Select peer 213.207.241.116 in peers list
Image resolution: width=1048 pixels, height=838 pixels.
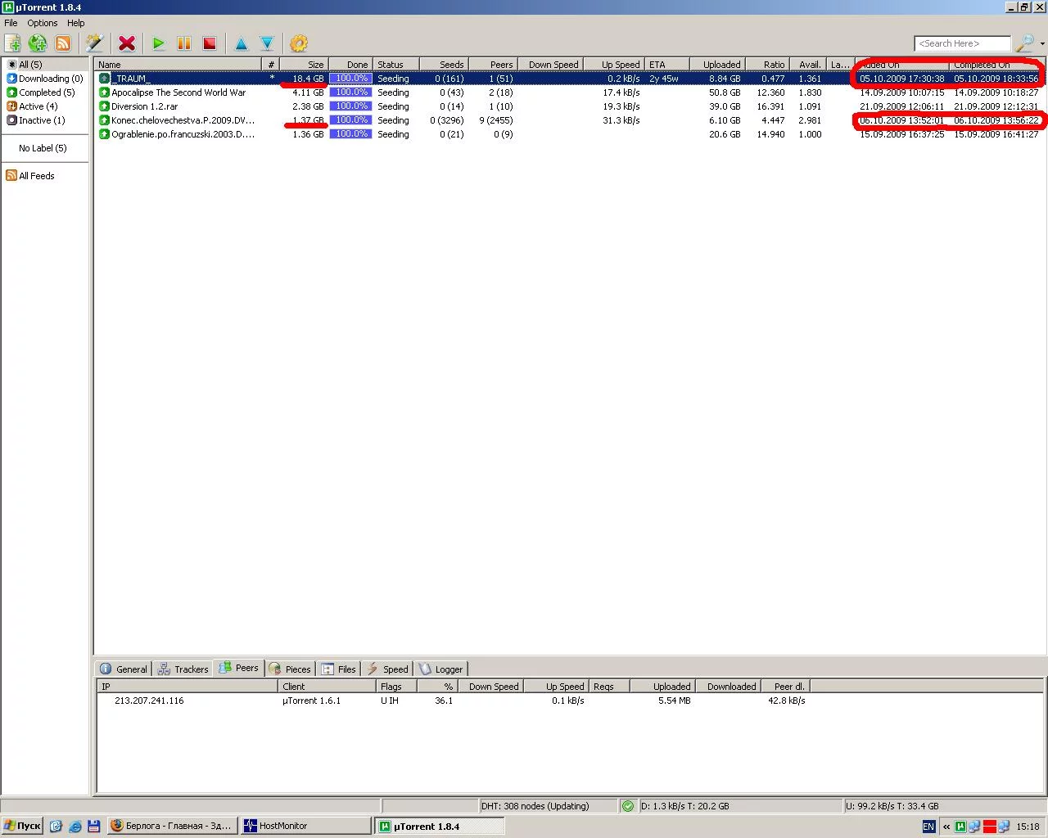[x=571, y=701]
